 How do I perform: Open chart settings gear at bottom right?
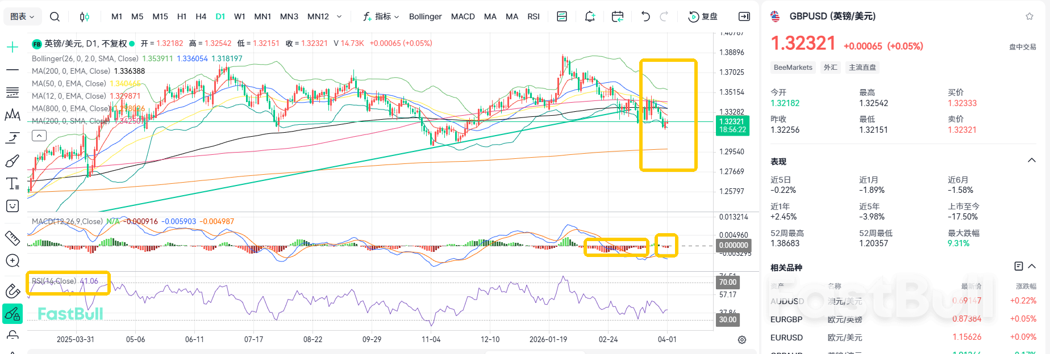click(x=742, y=340)
